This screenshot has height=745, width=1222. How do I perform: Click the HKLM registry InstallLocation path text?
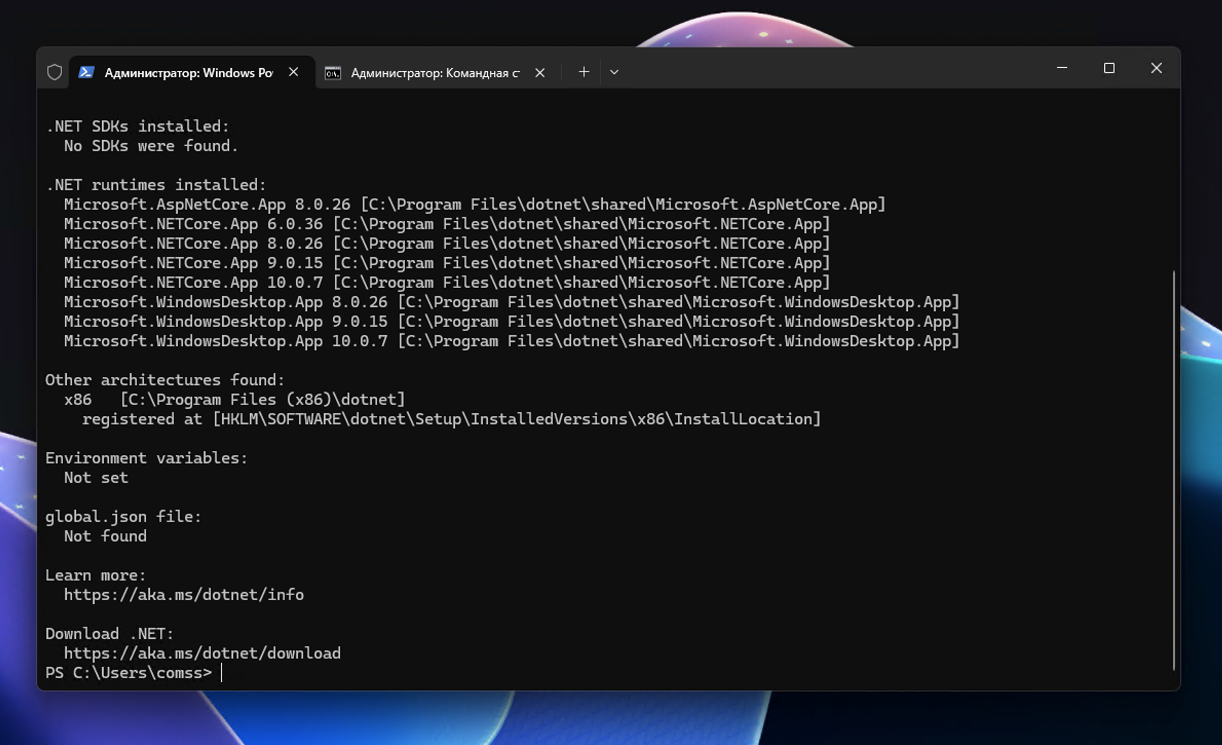coord(516,419)
